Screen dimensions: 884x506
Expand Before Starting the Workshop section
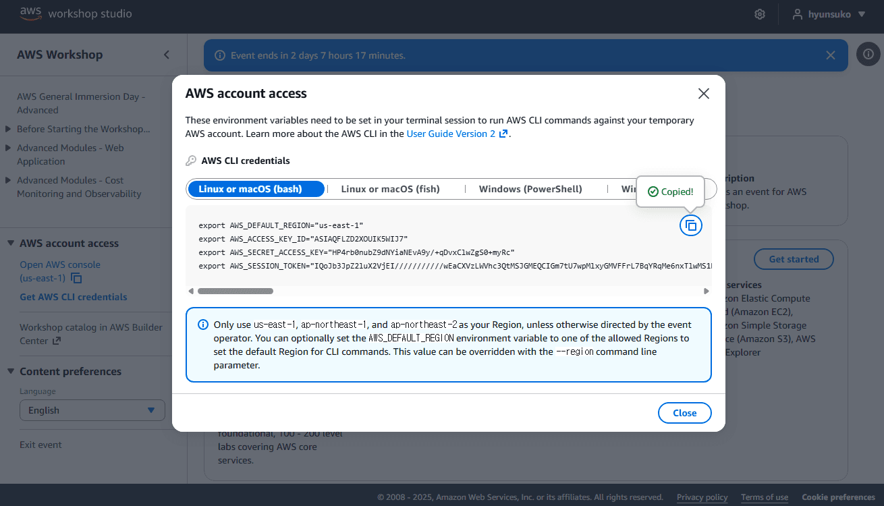coord(83,129)
